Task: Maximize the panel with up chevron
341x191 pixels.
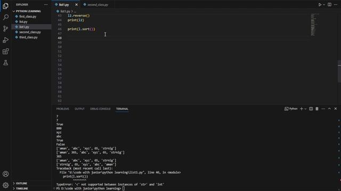Action: click(x=329, y=109)
